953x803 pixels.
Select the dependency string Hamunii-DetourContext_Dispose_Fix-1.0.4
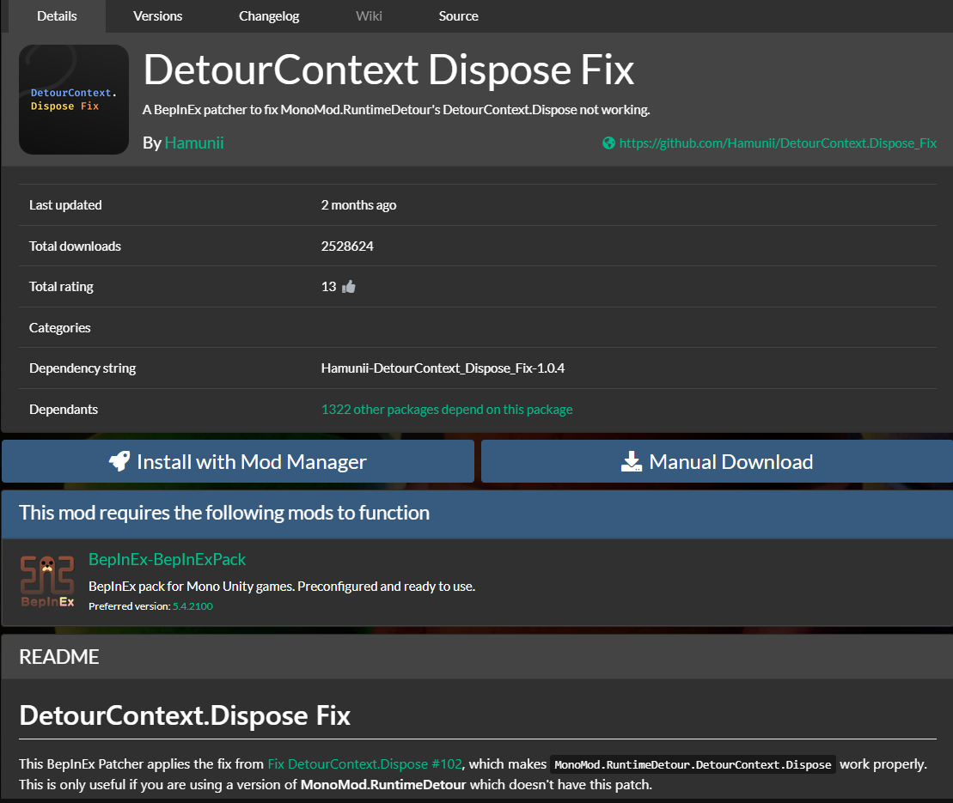(443, 368)
